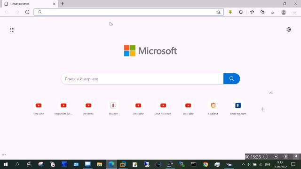Add this page to favorites star icon
This screenshot has height=169, width=301.
[x=218, y=12]
